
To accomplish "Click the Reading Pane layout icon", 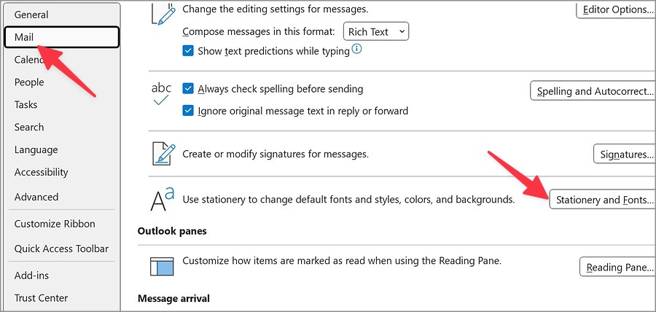I will coord(162,267).
